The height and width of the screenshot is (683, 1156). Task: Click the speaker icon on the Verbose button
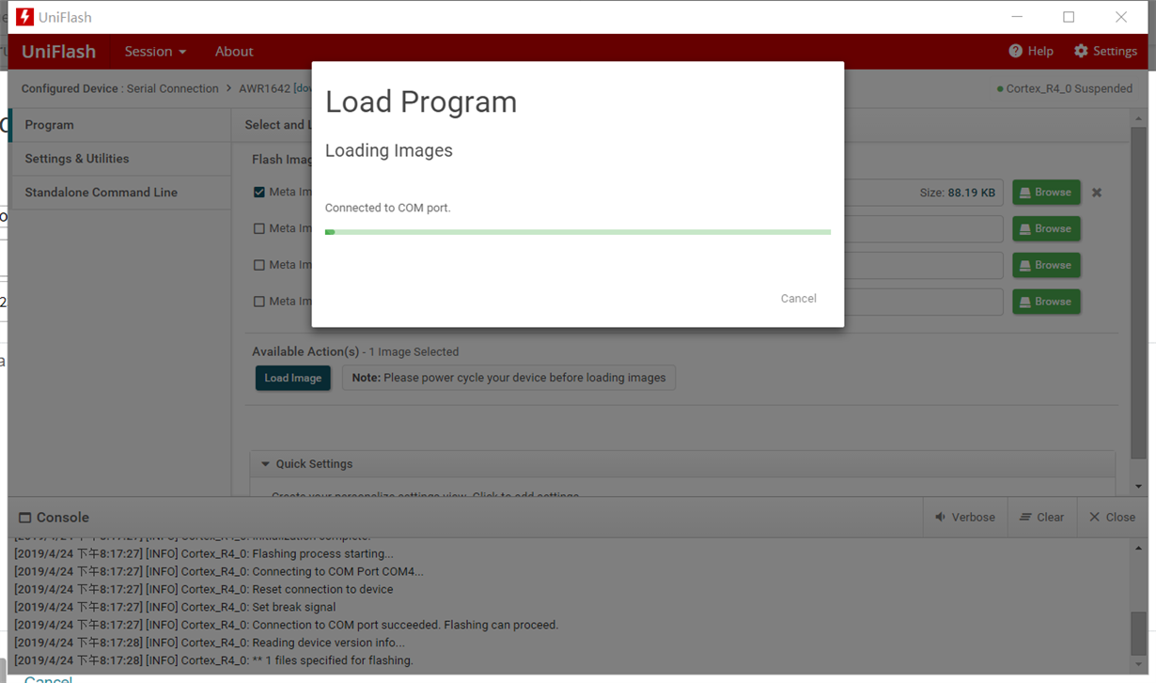click(940, 518)
